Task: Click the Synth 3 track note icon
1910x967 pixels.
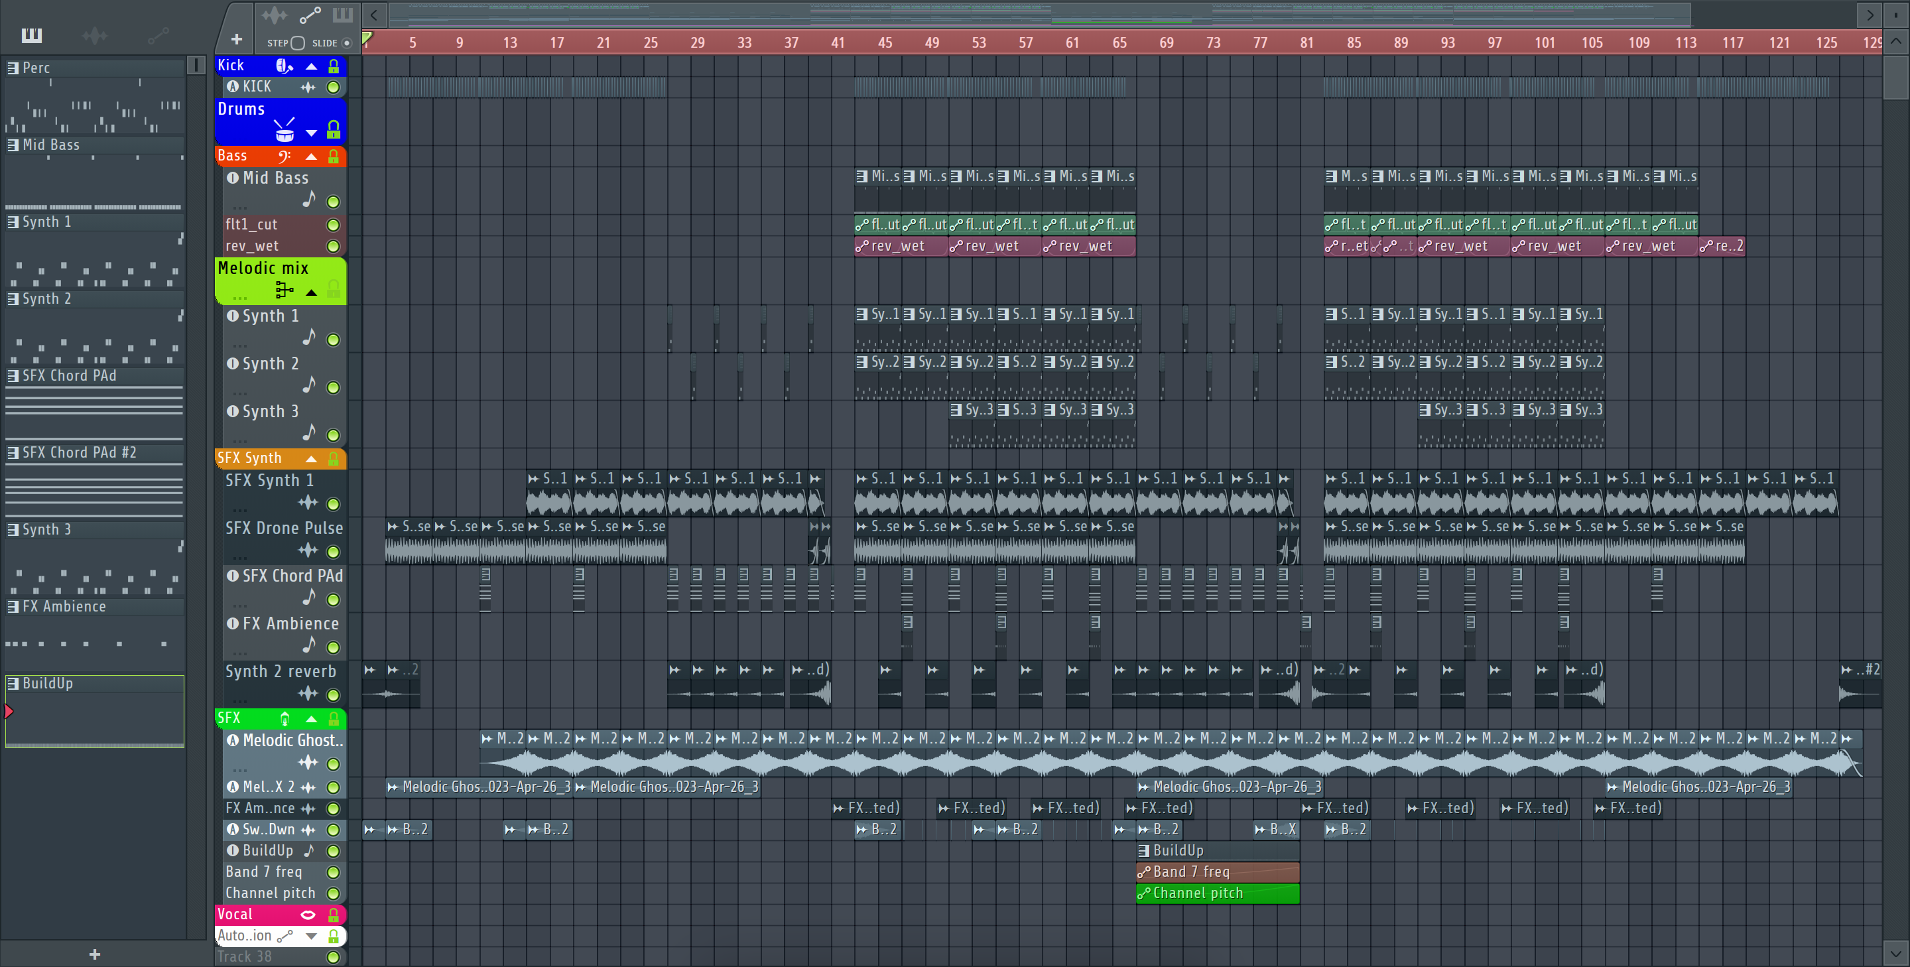Action: (x=309, y=432)
